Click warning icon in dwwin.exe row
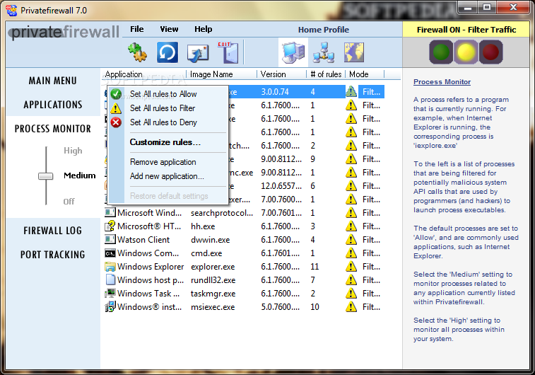 (x=351, y=240)
